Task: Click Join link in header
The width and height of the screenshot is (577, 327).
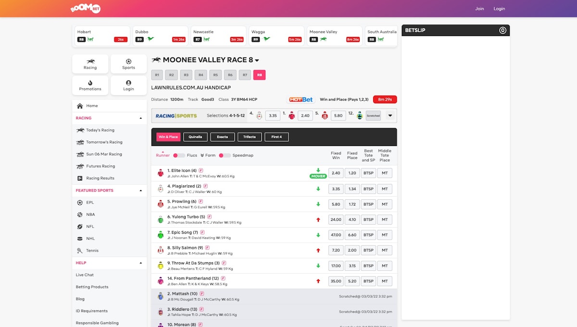Action: click(x=479, y=9)
